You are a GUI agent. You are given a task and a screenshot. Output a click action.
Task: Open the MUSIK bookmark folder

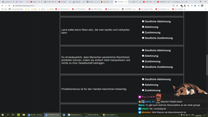pos(50,9)
